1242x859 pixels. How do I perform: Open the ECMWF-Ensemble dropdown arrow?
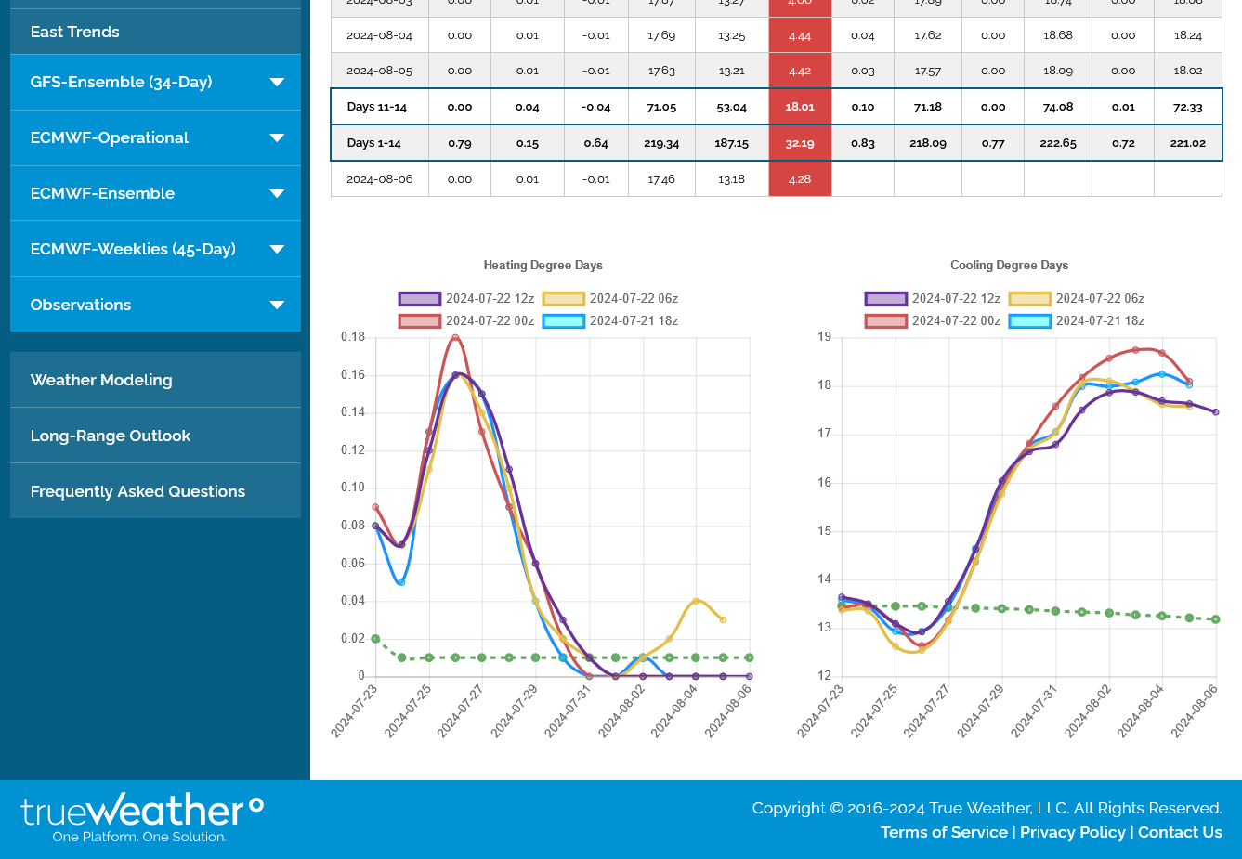coord(276,194)
